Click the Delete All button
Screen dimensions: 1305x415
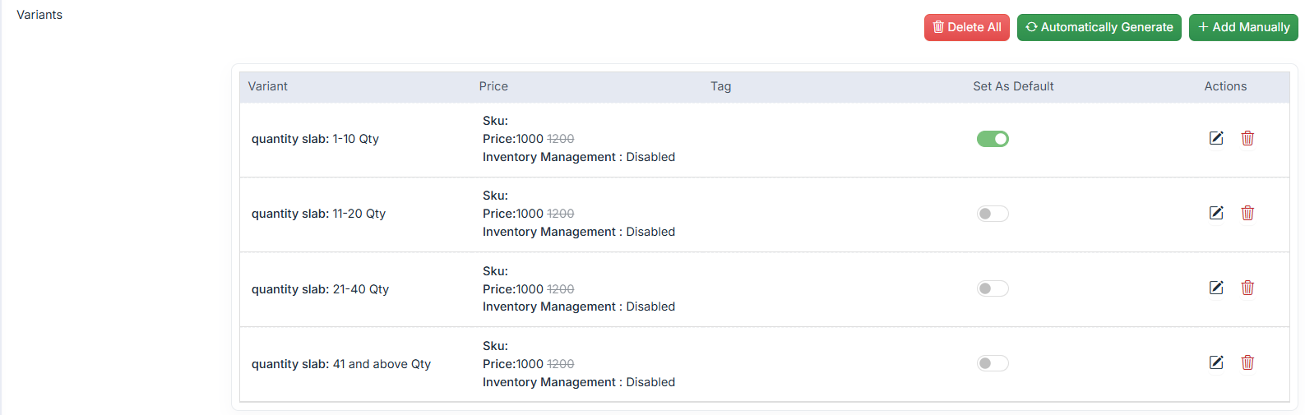tap(966, 27)
